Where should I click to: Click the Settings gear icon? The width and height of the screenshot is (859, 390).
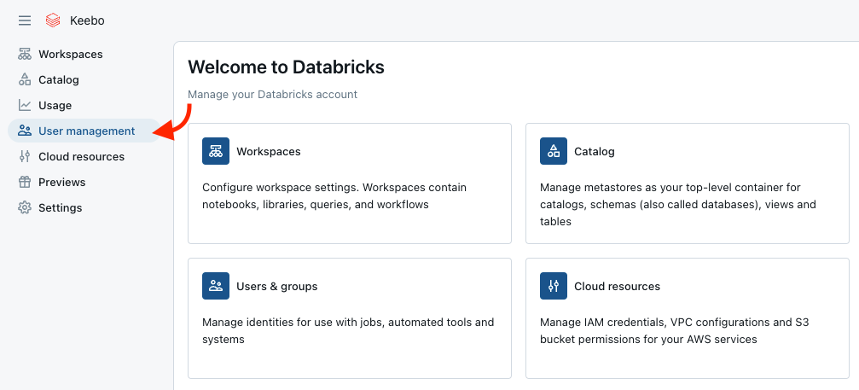point(25,207)
